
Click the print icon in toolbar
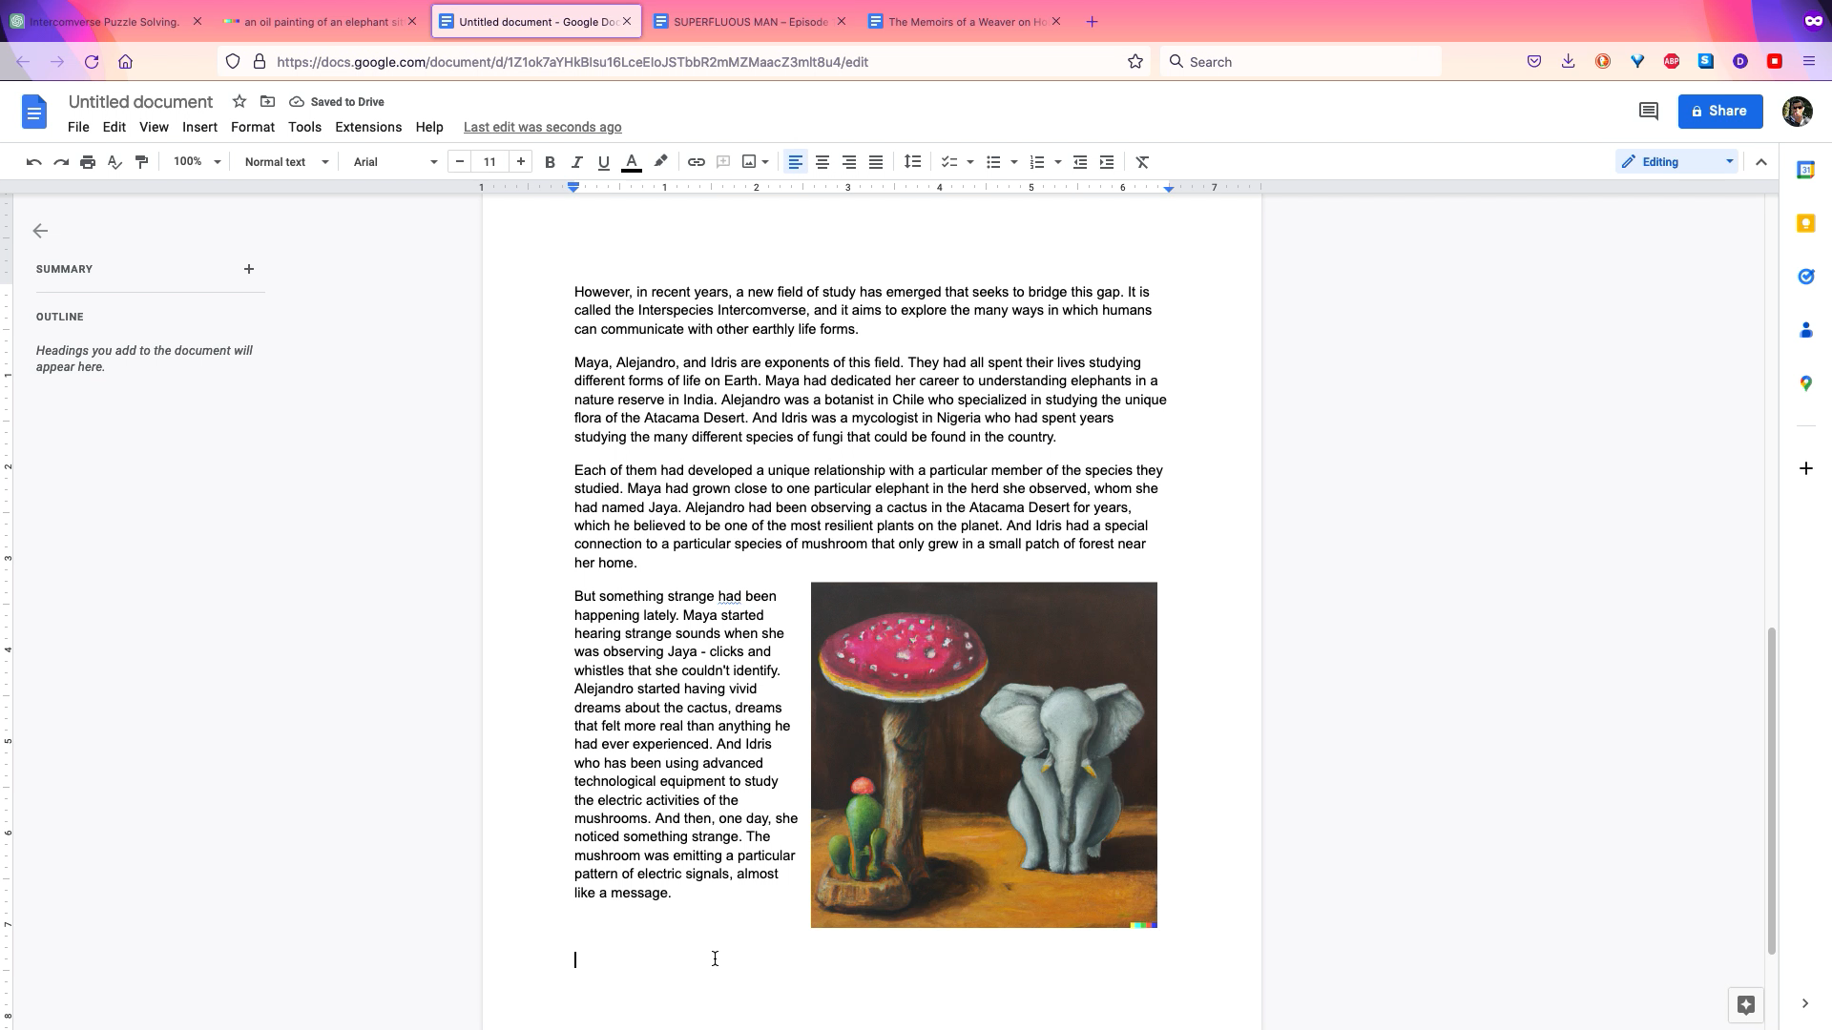[88, 162]
